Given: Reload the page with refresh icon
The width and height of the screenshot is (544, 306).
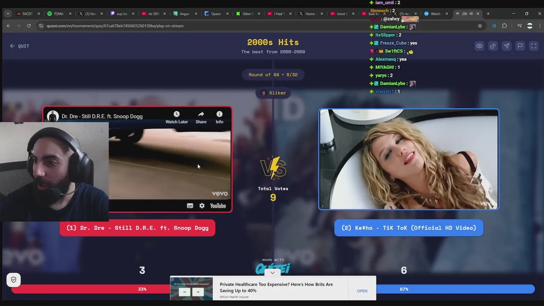Looking at the screenshot, I should click(29, 26).
